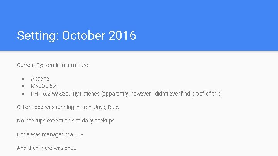
Task: Click the bullet point before Apache
Action: 23,79
